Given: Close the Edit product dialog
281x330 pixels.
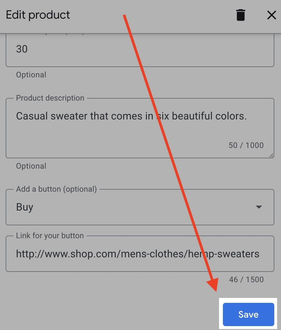Looking at the screenshot, I should [x=271, y=15].
